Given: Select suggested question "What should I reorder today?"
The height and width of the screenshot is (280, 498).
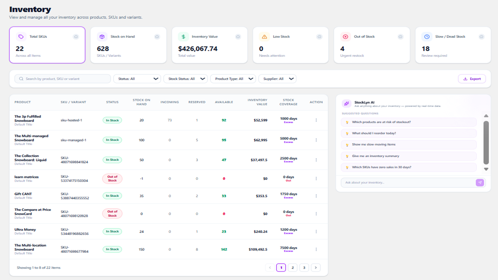Looking at the screenshot, I should 409,133.
